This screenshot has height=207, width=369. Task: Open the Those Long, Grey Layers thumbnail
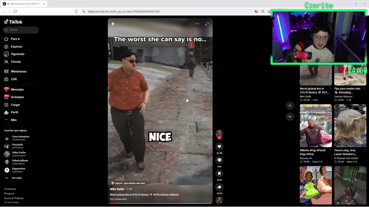click(x=350, y=126)
